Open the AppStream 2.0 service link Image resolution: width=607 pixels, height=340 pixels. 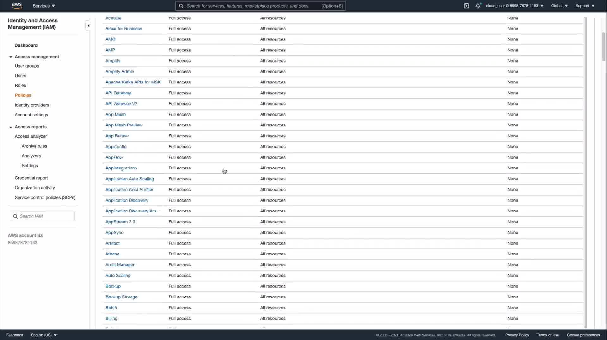click(120, 222)
